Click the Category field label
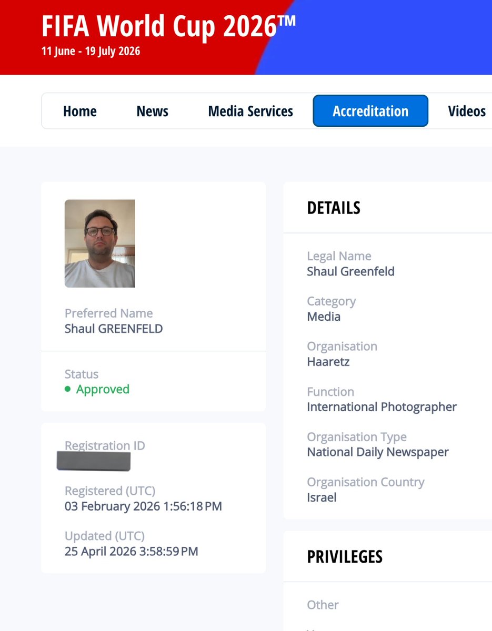Viewport: 492px width, 631px height. [x=332, y=301]
